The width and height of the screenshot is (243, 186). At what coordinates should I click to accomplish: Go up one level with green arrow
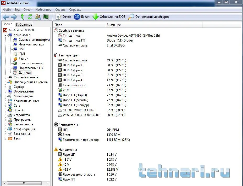(22, 17)
